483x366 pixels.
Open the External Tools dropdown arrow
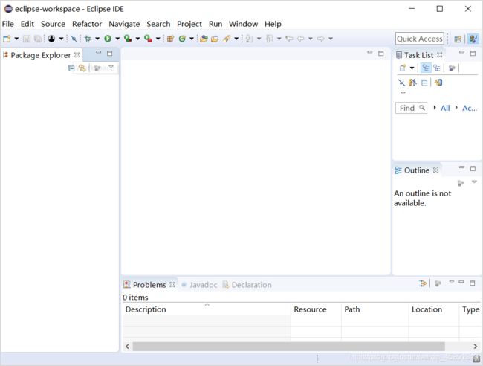tap(158, 39)
